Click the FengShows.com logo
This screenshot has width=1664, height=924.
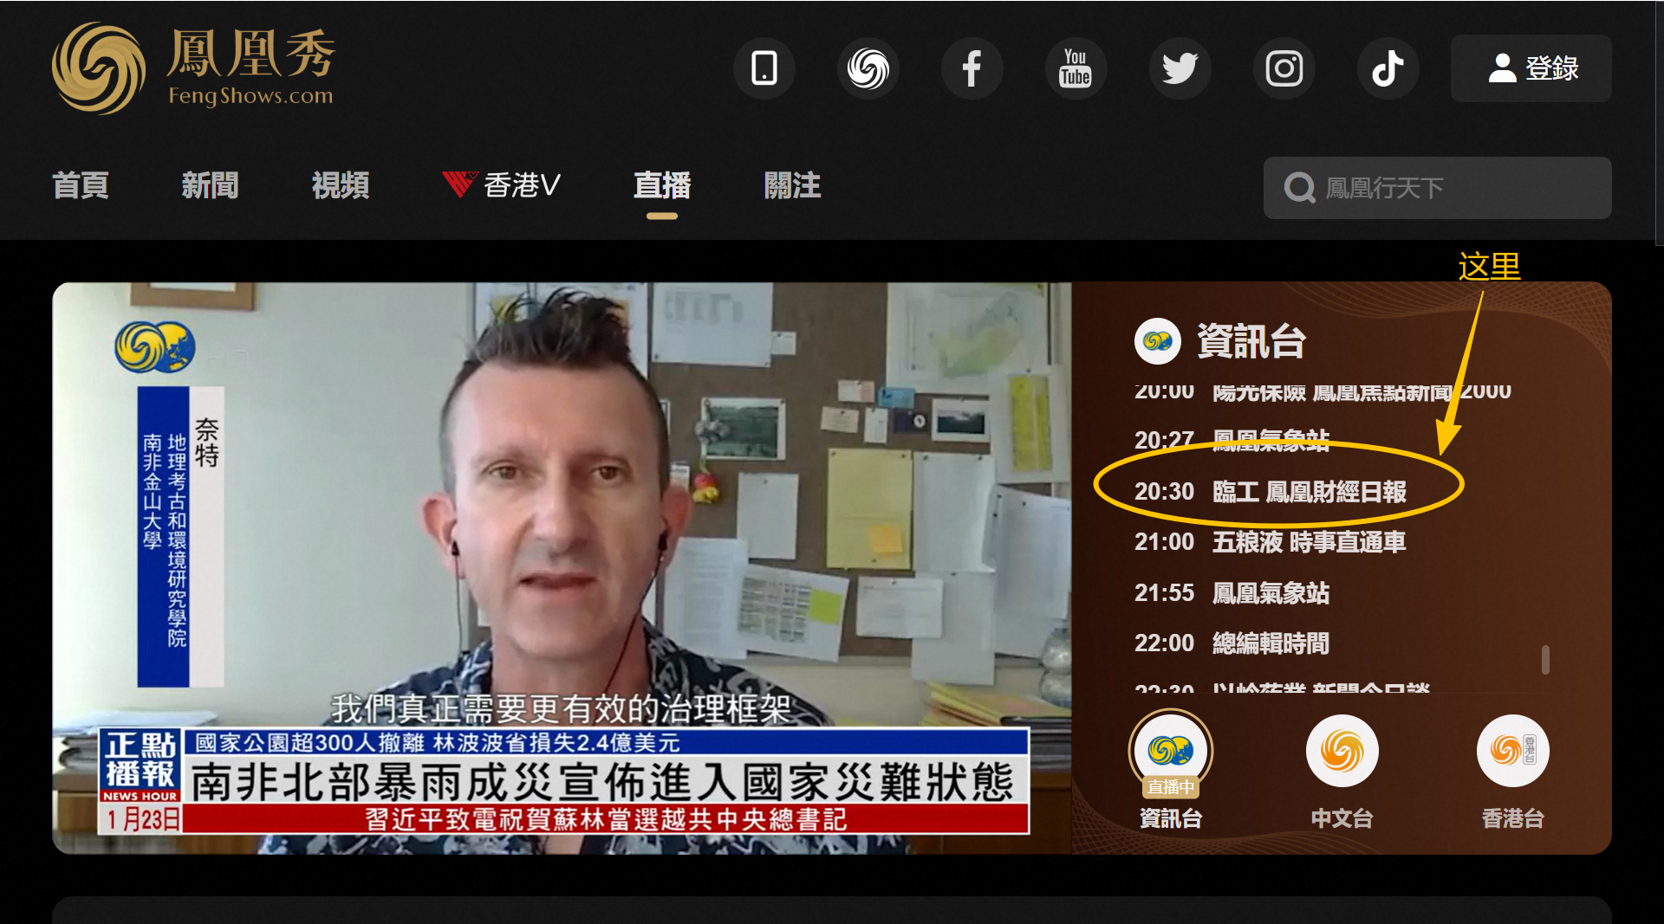tap(194, 68)
